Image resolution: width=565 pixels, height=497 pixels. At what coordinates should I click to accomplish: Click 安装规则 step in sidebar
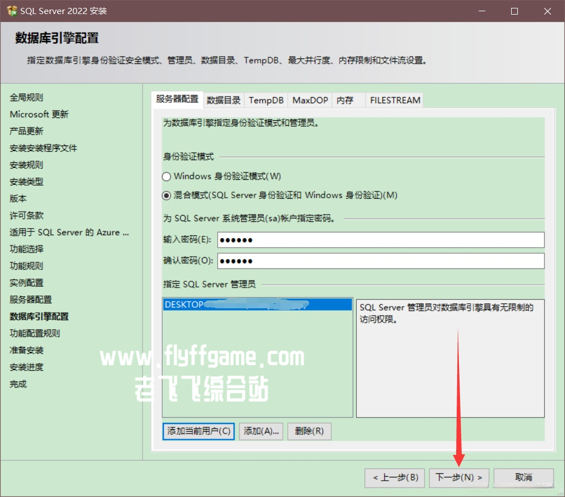pos(26,165)
